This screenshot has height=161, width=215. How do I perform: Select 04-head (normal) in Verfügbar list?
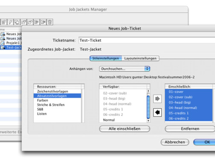pyautogui.click(x=123, y=104)
